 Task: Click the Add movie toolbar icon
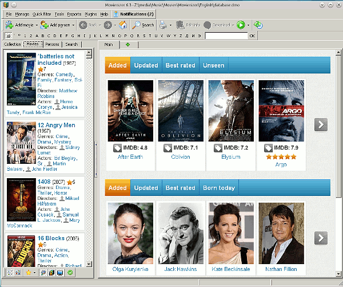[9, 25]
